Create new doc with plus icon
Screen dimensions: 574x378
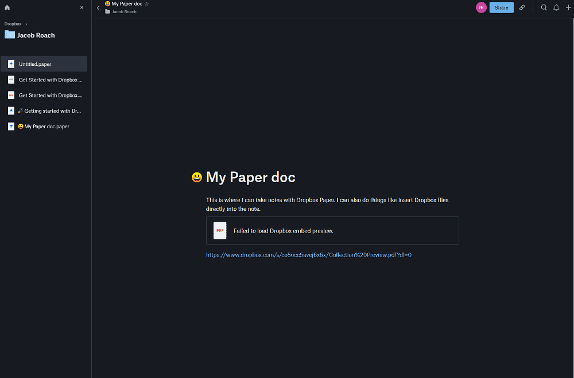tap(568, 7)
